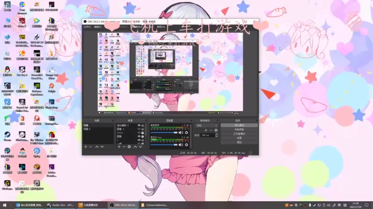Click the transition duration (时长) stepper arrows

click(216, 135)
